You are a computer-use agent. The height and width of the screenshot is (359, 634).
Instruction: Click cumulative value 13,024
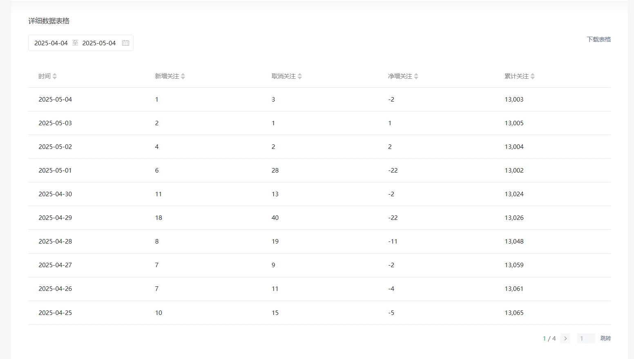[x=514, y=194]
